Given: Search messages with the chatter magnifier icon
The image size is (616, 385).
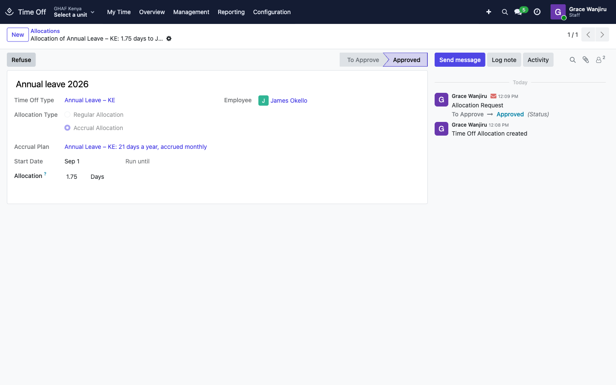Looking at the screenshot, I should [x=572, y=60].
